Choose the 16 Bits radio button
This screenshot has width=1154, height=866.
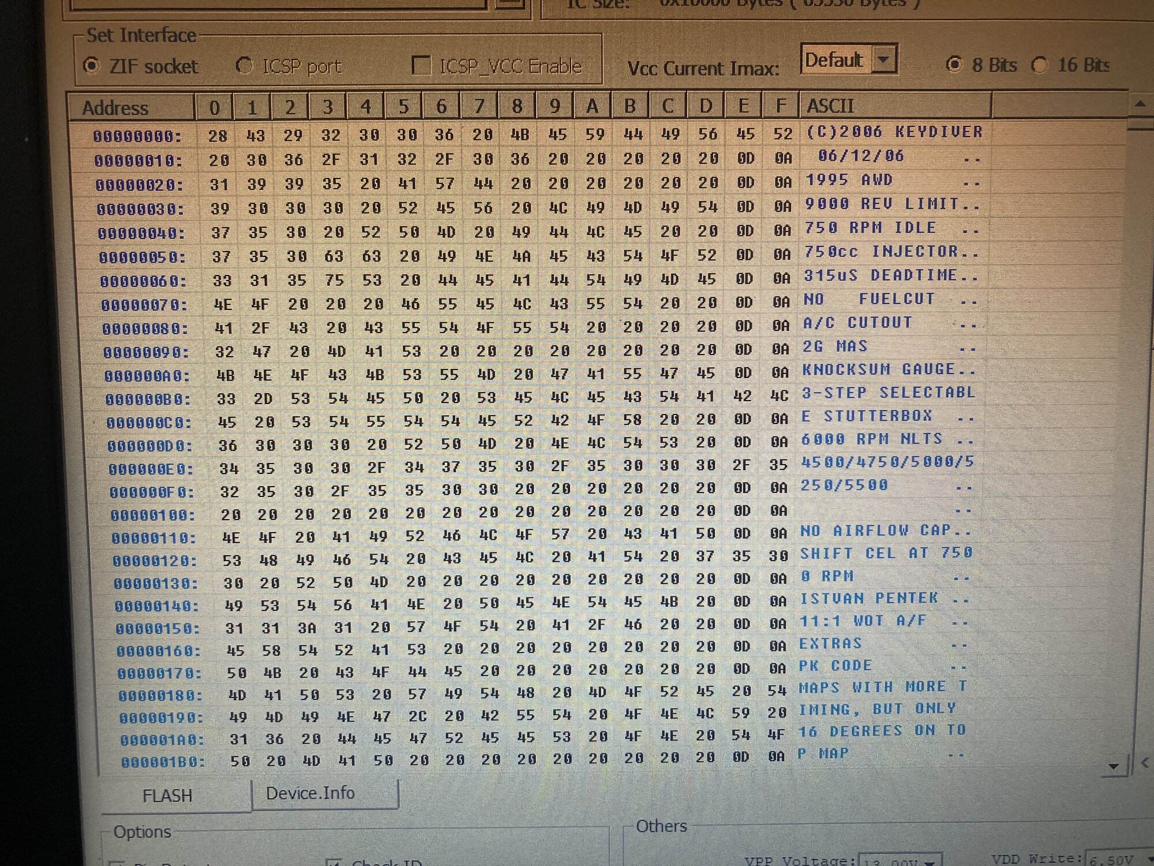tap(1039, 65)
